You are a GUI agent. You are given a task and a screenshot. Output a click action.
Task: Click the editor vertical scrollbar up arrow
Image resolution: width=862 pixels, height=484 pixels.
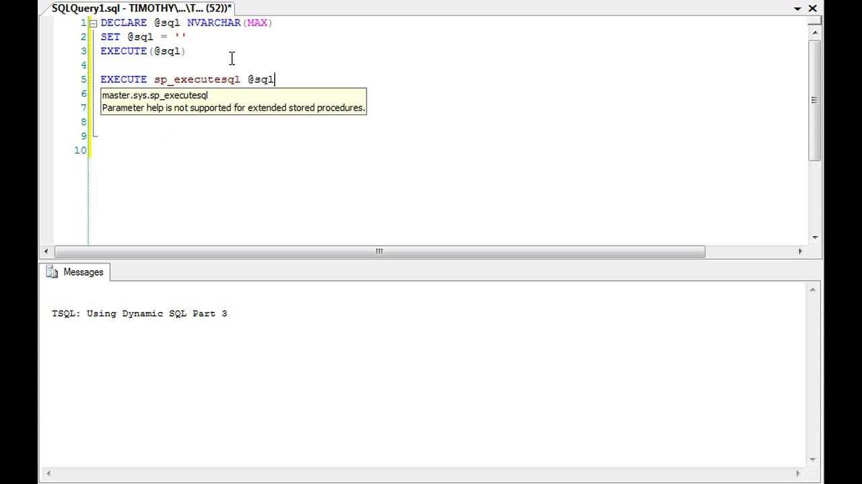pos(815,32)
